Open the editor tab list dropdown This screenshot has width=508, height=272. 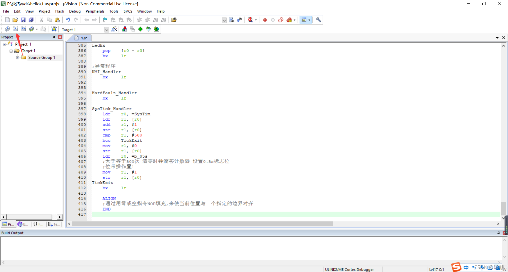pyautogui.click(x=497, y=38)
